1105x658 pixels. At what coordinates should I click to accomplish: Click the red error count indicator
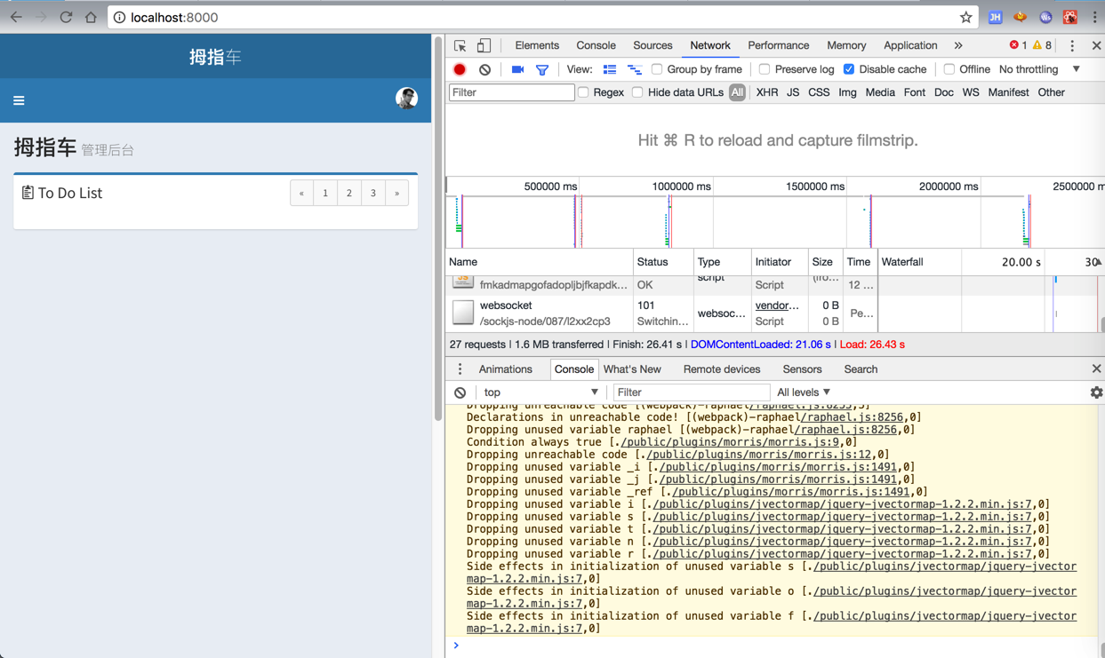(x=1019, y=45)
